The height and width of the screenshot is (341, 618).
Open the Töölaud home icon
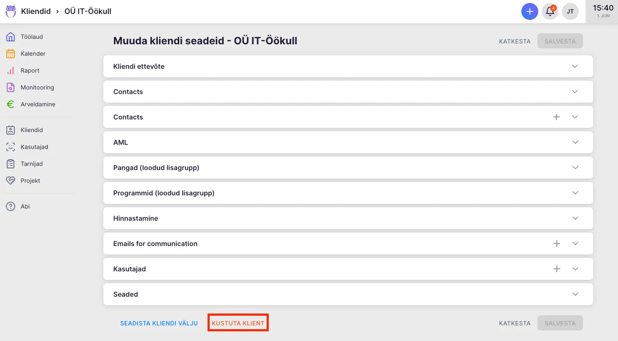(x=11, y=37)
